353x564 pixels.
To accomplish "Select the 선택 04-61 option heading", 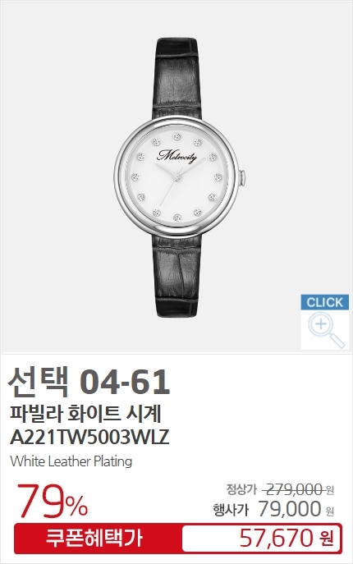I will point(89,382).
